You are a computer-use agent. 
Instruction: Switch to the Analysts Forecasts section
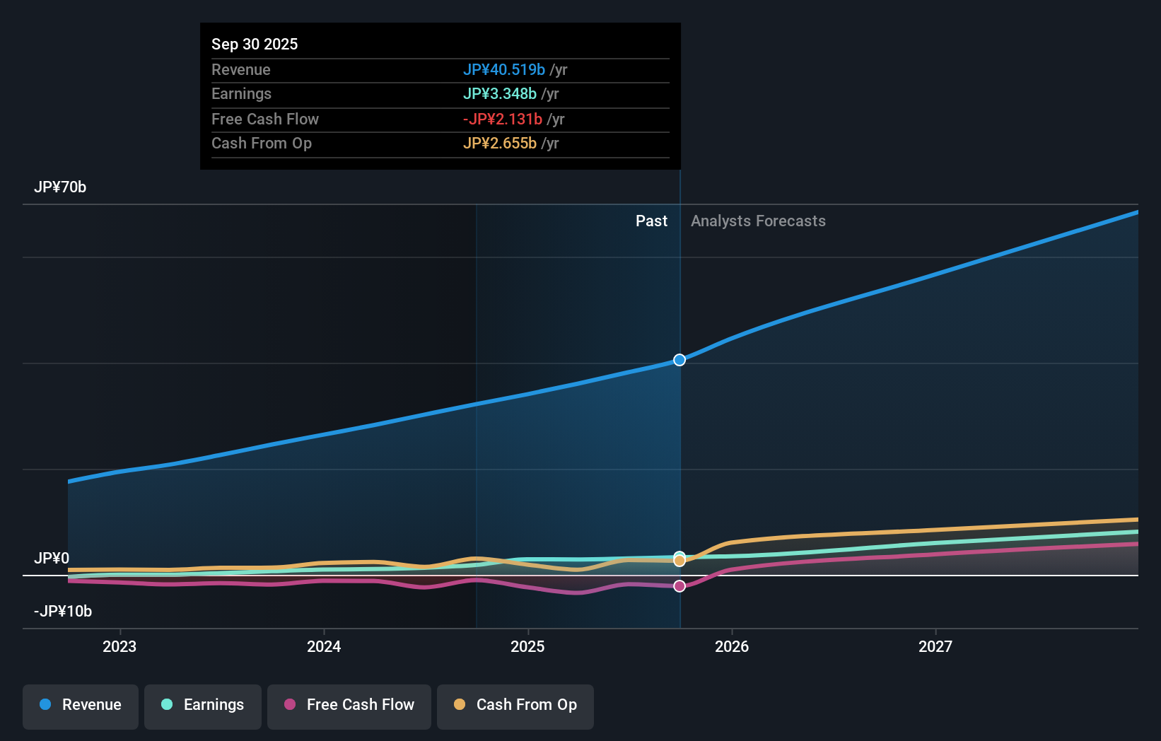pyautogui.click(x=758, y=221)
